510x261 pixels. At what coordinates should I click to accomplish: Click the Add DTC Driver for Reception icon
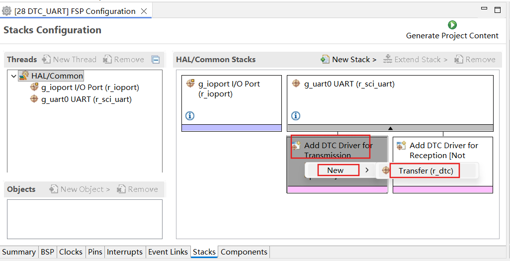[401, 146]
